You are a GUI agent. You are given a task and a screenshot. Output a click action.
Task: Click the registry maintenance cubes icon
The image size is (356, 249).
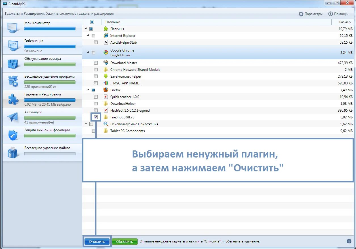(x=13, y=63)
